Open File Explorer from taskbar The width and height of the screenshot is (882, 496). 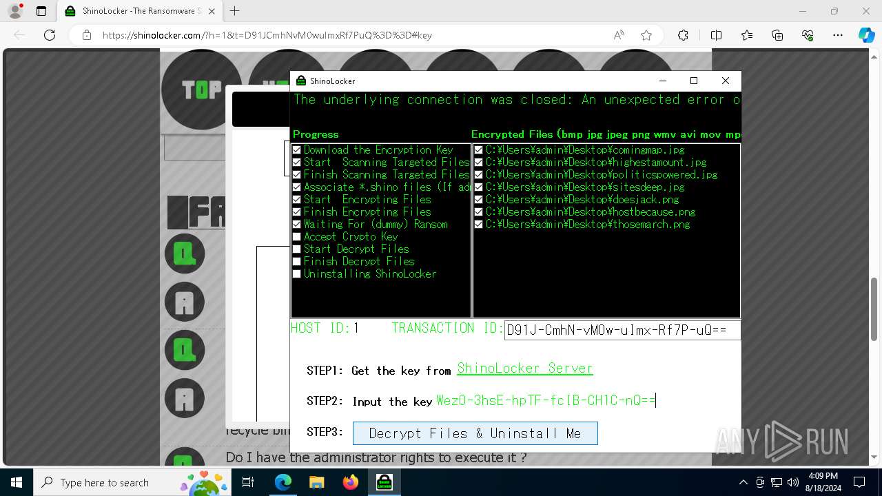tap(316, 482)
